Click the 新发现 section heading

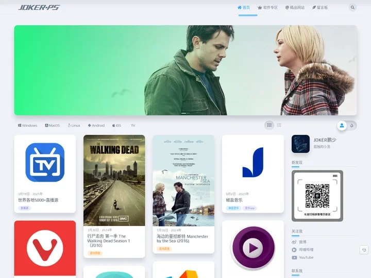[x=297, y=162]
